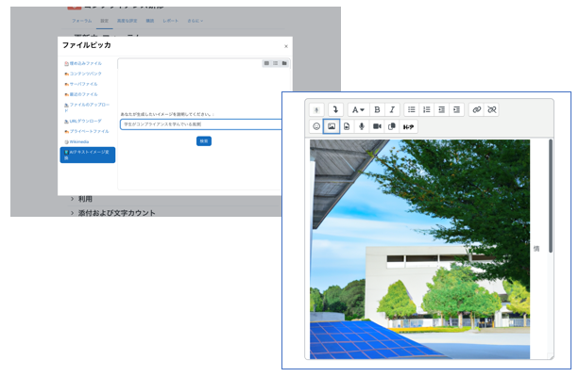Open the insert image tool
The image size is (579, 377).
coord(332,126)
